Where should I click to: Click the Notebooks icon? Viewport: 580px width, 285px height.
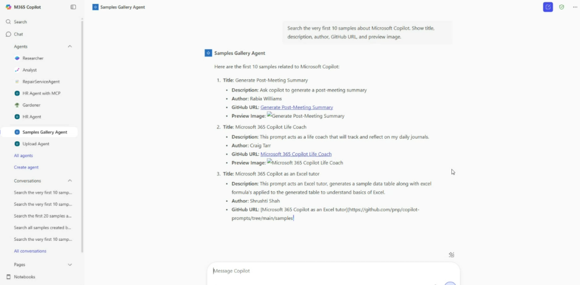(8, 277)
